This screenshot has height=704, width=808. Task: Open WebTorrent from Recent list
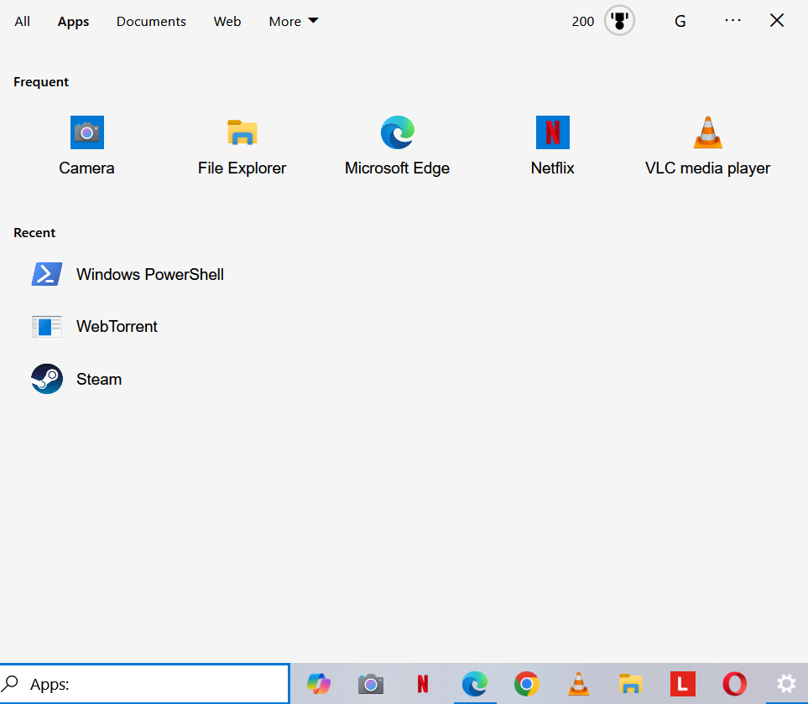[x=94, y=326]
